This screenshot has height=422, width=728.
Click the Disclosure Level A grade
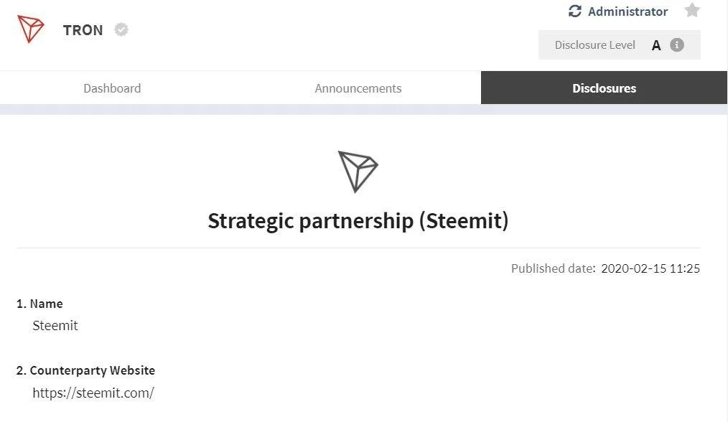(x=656, y=45)
